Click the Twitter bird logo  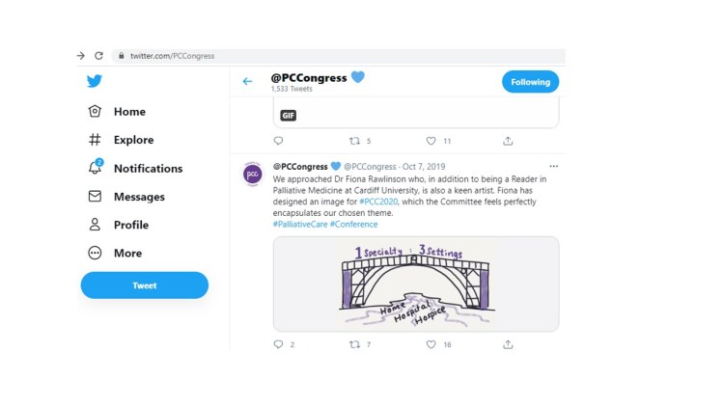(x=95, y=81)
